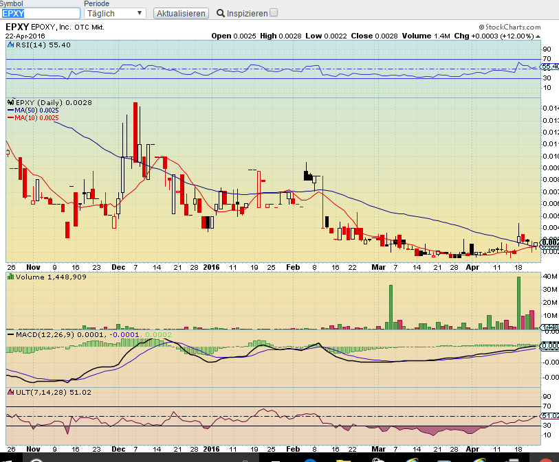559x462 pixels.
Task: Click the Volume 1,448,909 label
Action: (x=51, y=277)
